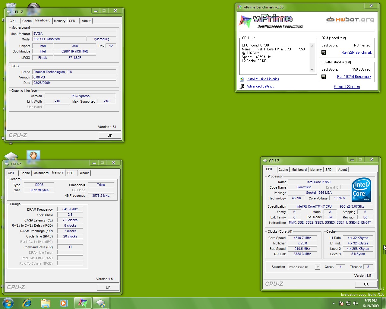Open the Cache tab in CPU window
The height and width of the screenshot is (309, 386).
(283, 170)
